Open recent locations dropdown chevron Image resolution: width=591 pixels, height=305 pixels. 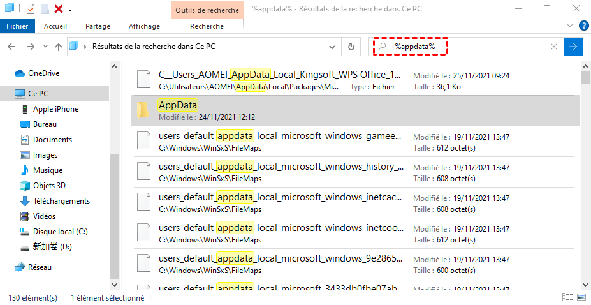tap(45, 47)
